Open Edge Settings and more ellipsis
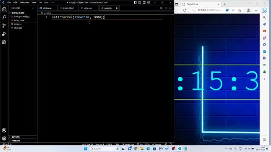This screenshot has width=271, height=152. (256, 10)
